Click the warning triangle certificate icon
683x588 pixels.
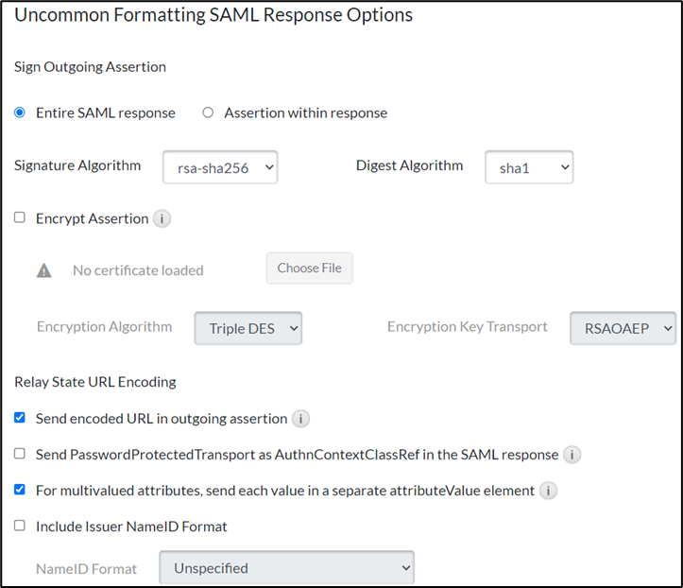point(43,270)
